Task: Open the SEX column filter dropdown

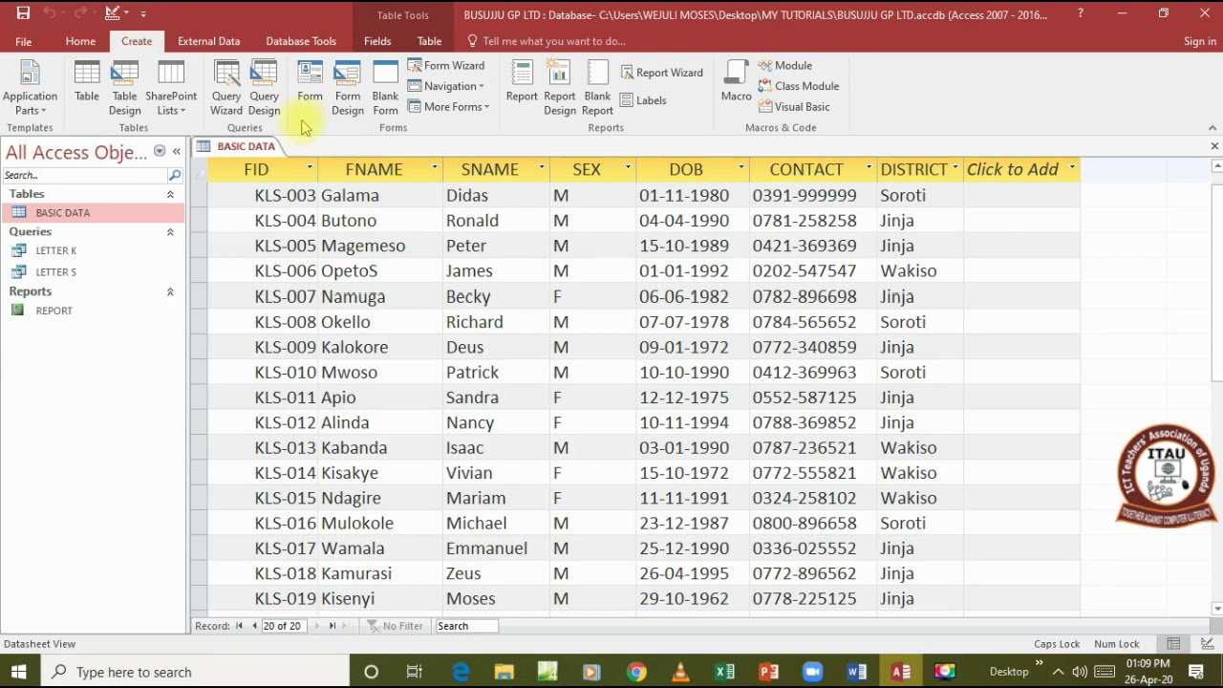Action: [628, 169]
